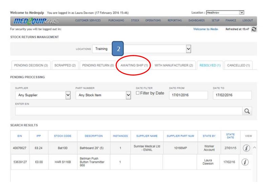This screenshot has height=186, width=266.
Task: Open the Locations dropdown showing Training
Action: coord(142,49)
